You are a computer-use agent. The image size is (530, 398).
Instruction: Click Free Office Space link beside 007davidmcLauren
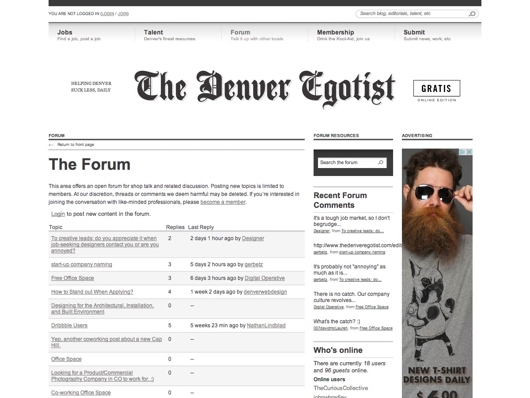pos(376,328)
